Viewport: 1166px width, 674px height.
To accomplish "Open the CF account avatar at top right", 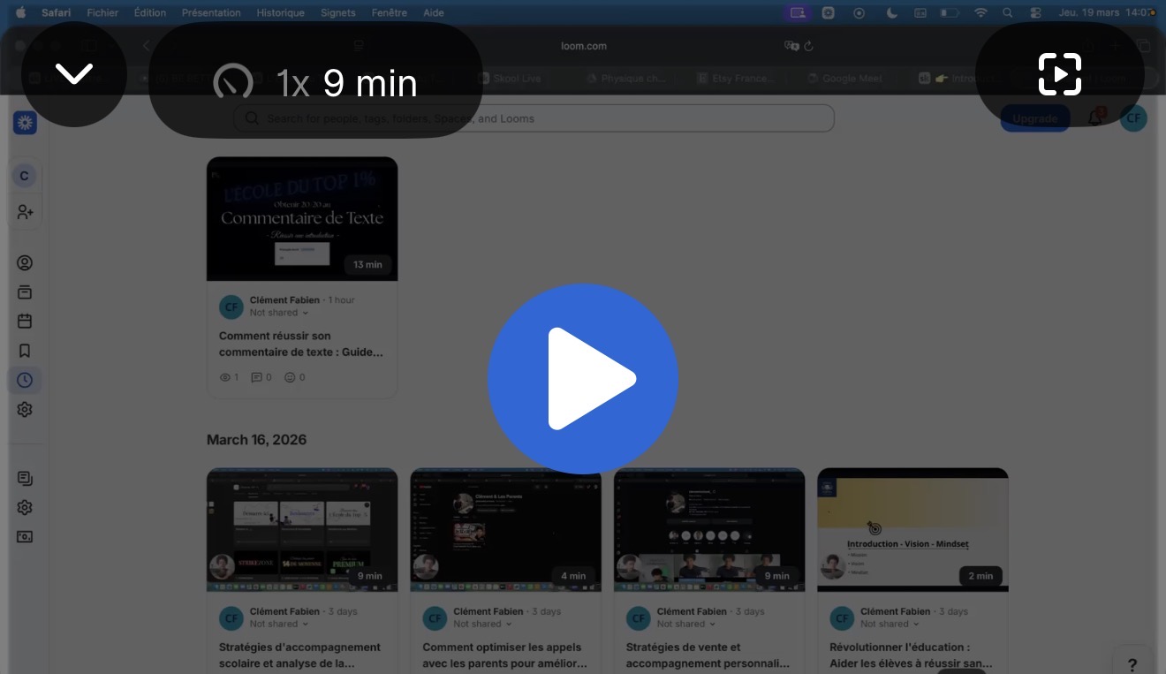I will pos(1133,118).
